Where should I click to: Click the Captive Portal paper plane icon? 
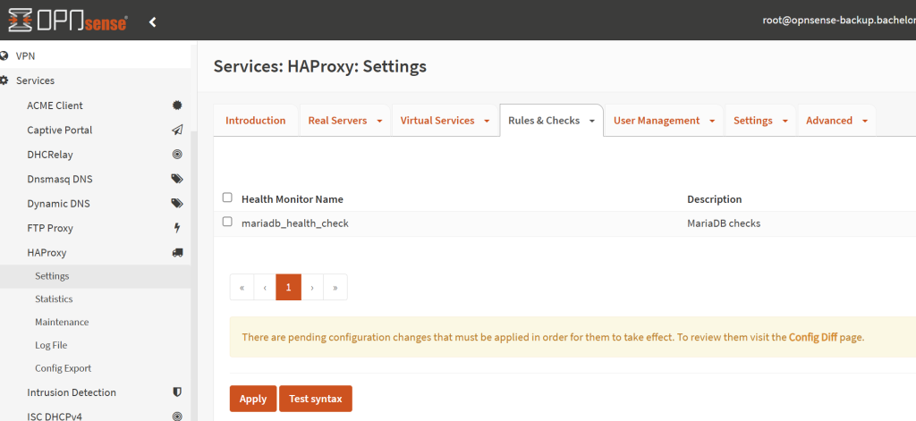tap(177, 130)
